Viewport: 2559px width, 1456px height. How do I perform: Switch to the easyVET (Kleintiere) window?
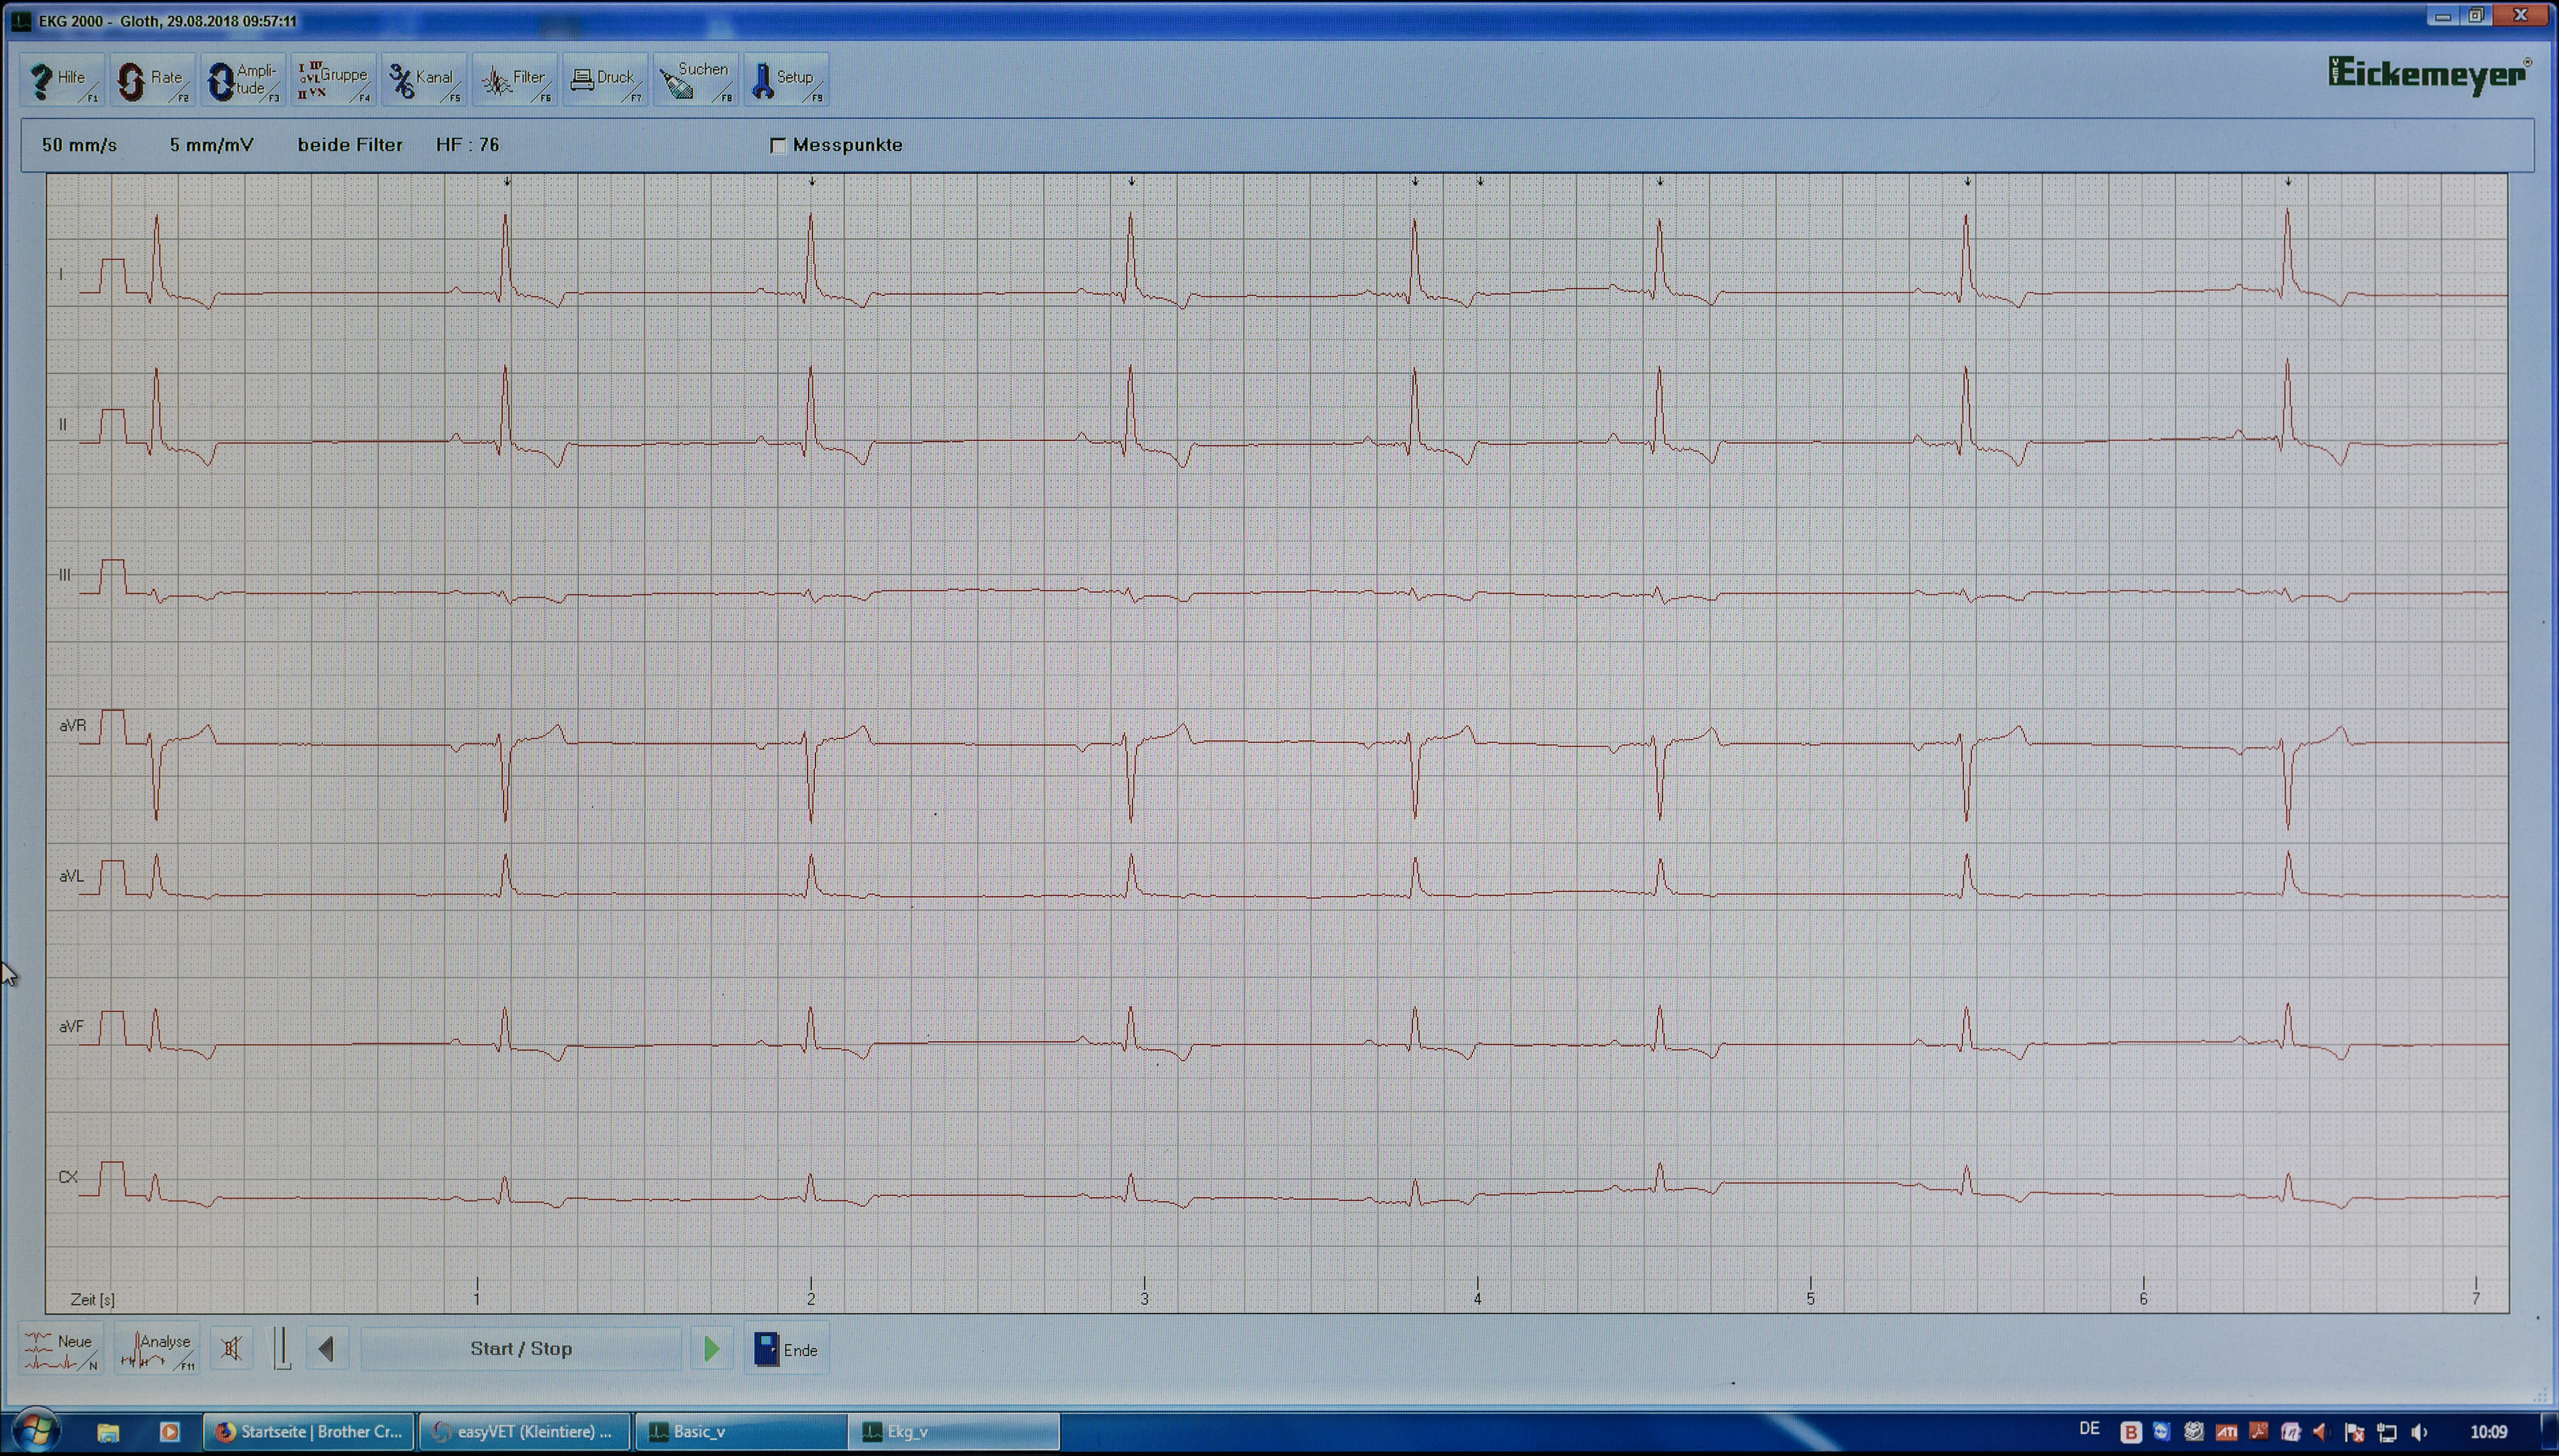tap(524, 1432)
